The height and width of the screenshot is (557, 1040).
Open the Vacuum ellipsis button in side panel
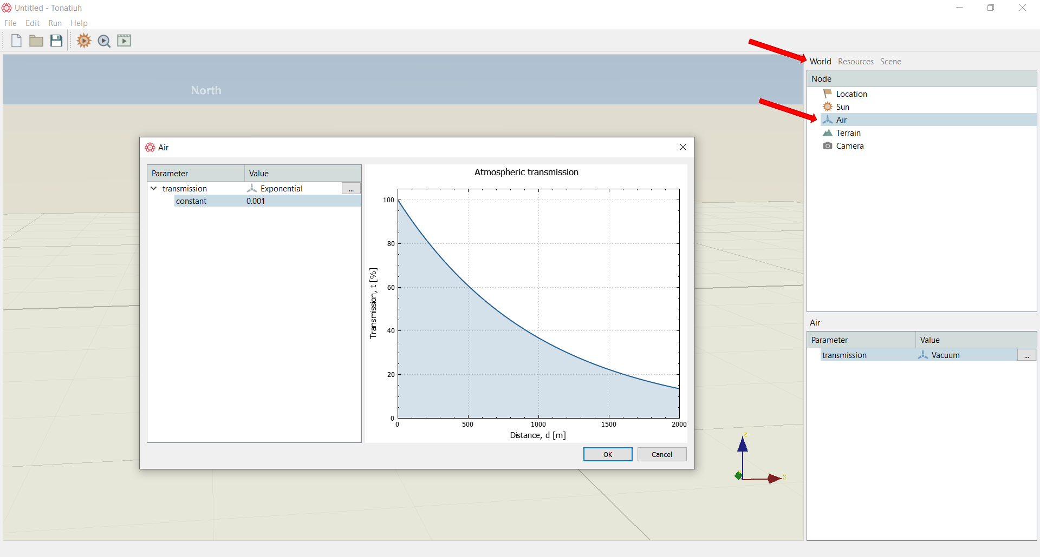(x=1026, y=355)
